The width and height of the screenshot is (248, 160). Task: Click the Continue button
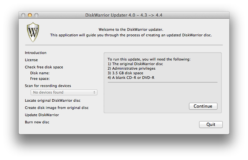point(203,106)
